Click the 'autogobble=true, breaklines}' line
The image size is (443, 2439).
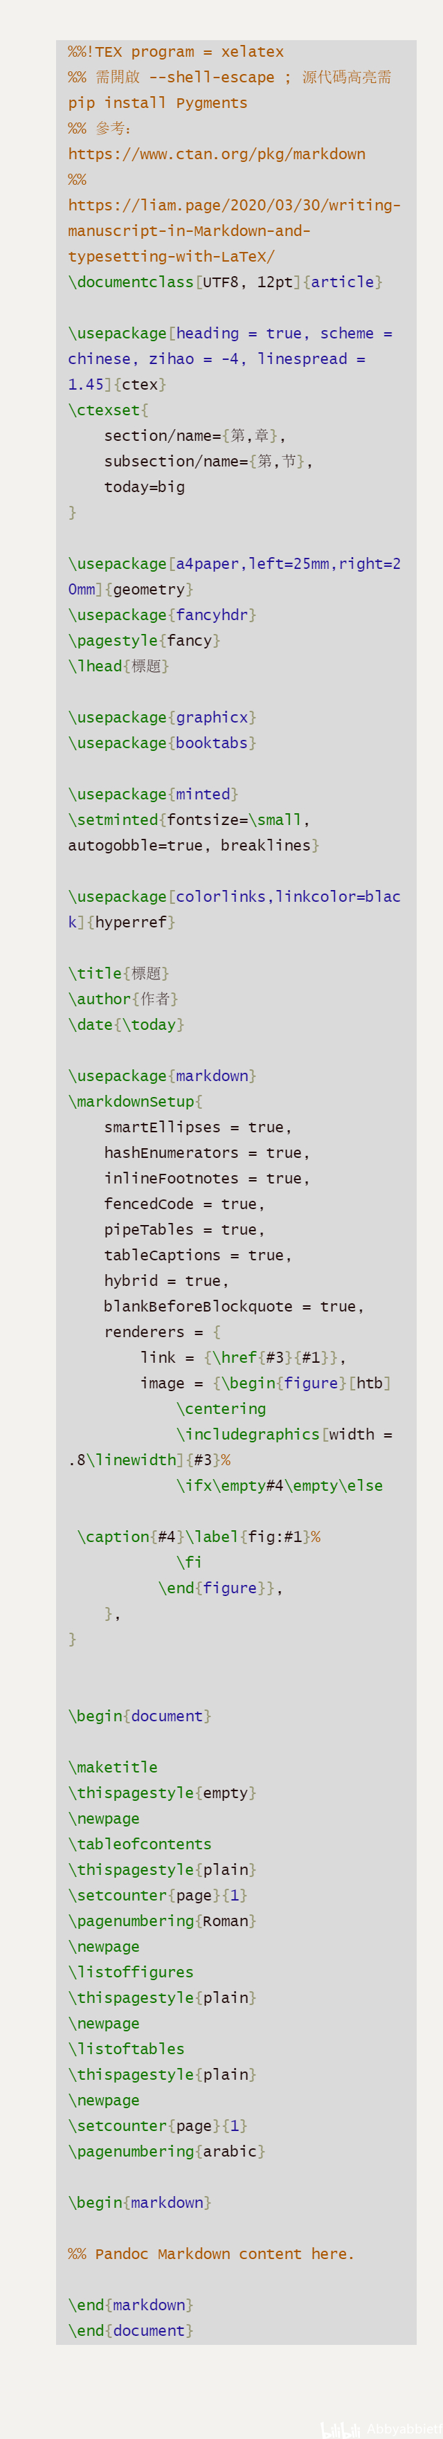[x=194, y=844]
